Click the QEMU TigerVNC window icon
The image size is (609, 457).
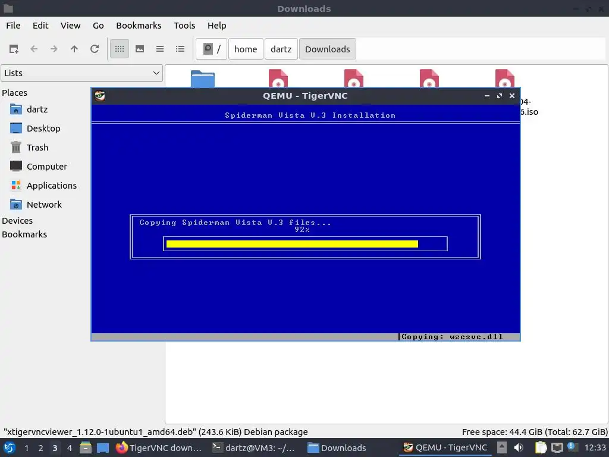pyautogui.click(x=100, y=96)
